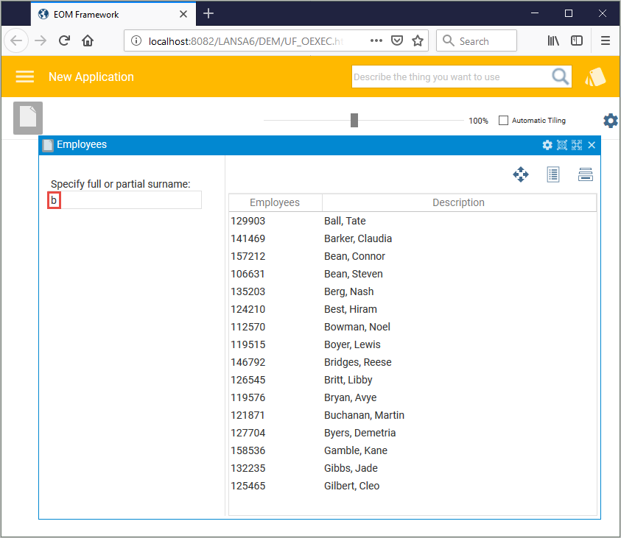
Task: Open the hamburger menu beside New Application
Action: point(25,77)
